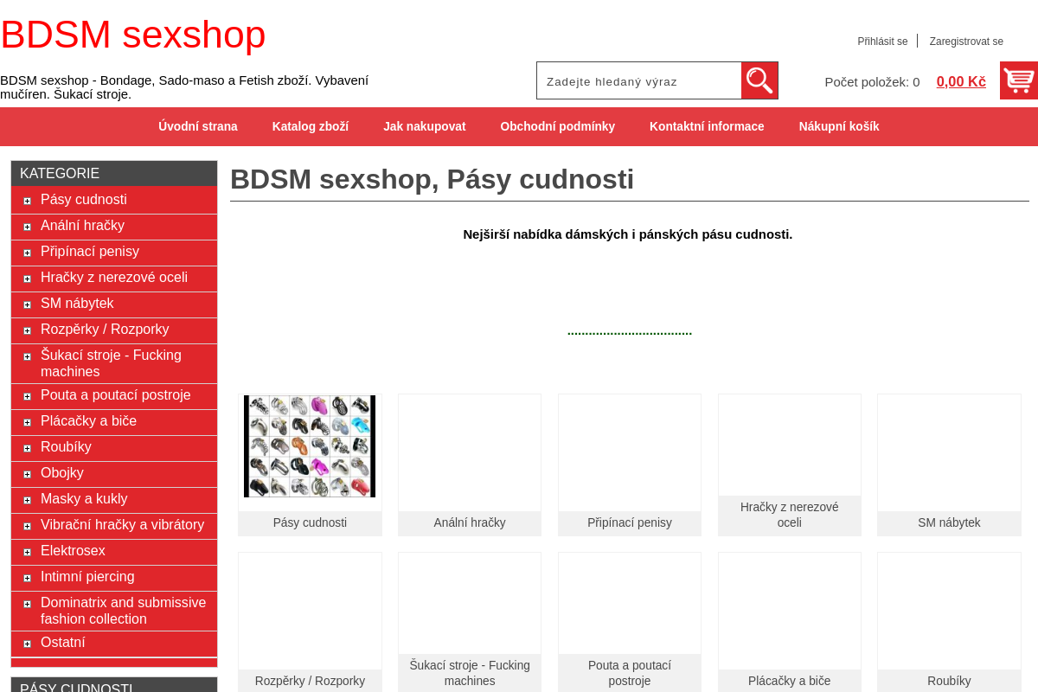Open Šukací stroje - Fucking machines card
Screen dimensions: 1038x692
[470, 622]
